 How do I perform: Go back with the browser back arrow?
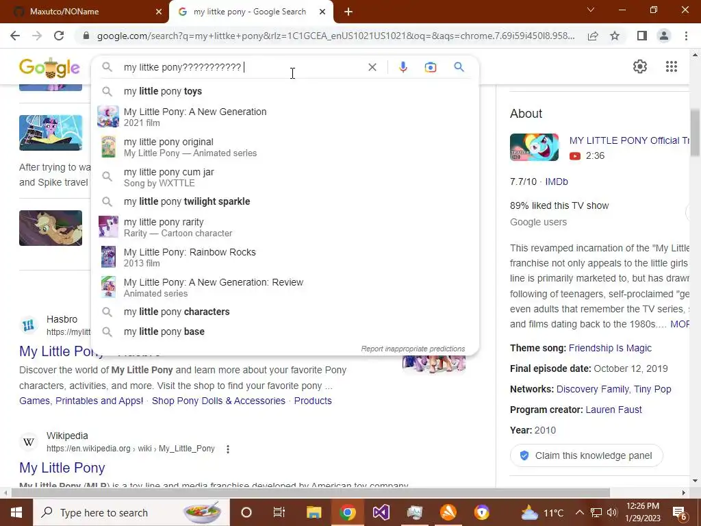(x=15, y=36)
